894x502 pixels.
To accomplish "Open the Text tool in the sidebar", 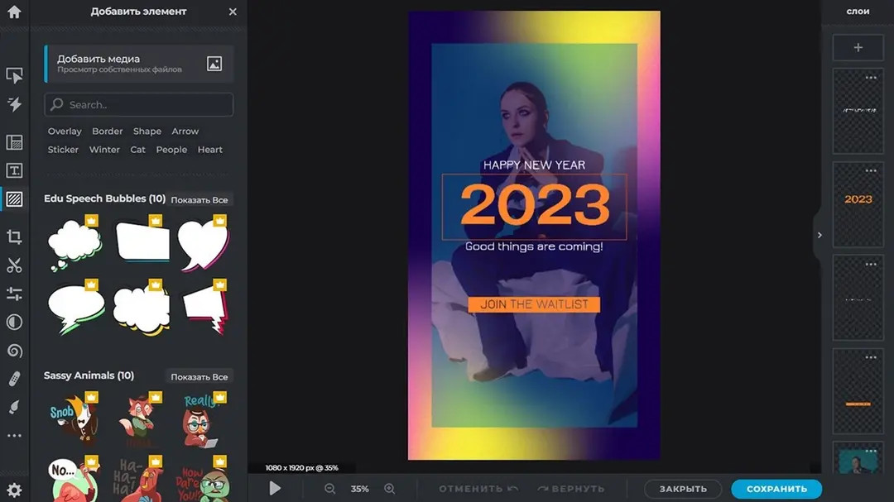I will [x=14, y=170].
